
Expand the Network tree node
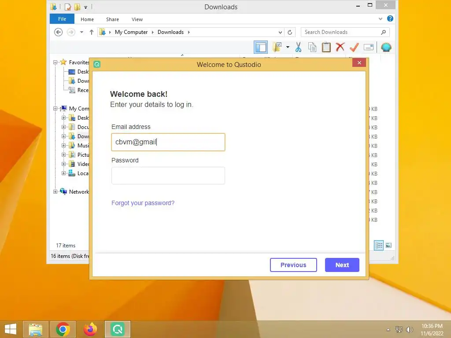[55, 192]
